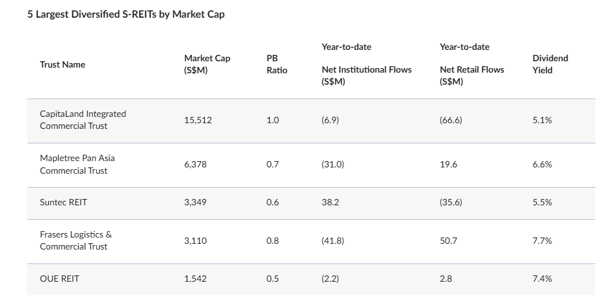Click the Trust Name column header
This screenshot has width=608, height=295.
[62, 64]
